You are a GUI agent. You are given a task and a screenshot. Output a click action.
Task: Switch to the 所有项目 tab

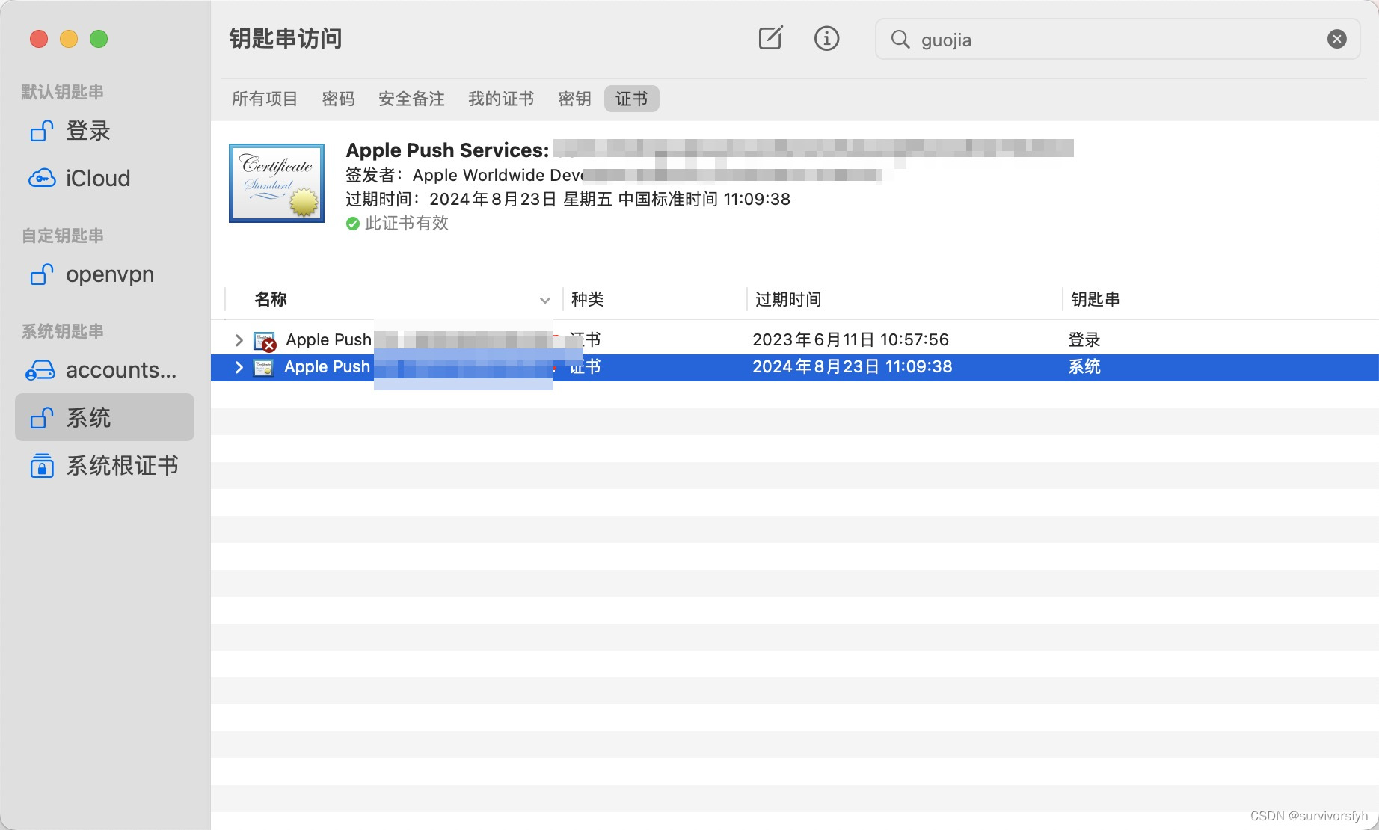265,99
